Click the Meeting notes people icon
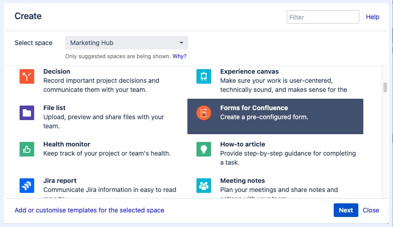Screen dimensions: 393x227 point(204,186)
